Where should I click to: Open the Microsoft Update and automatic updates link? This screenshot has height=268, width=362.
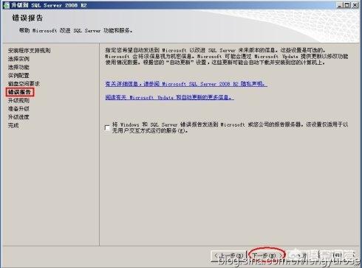point(169,97)
